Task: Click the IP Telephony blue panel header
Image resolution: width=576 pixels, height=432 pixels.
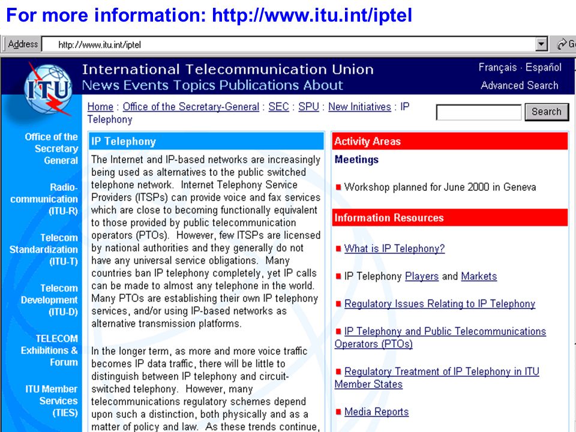Action: tap(206, 142)
